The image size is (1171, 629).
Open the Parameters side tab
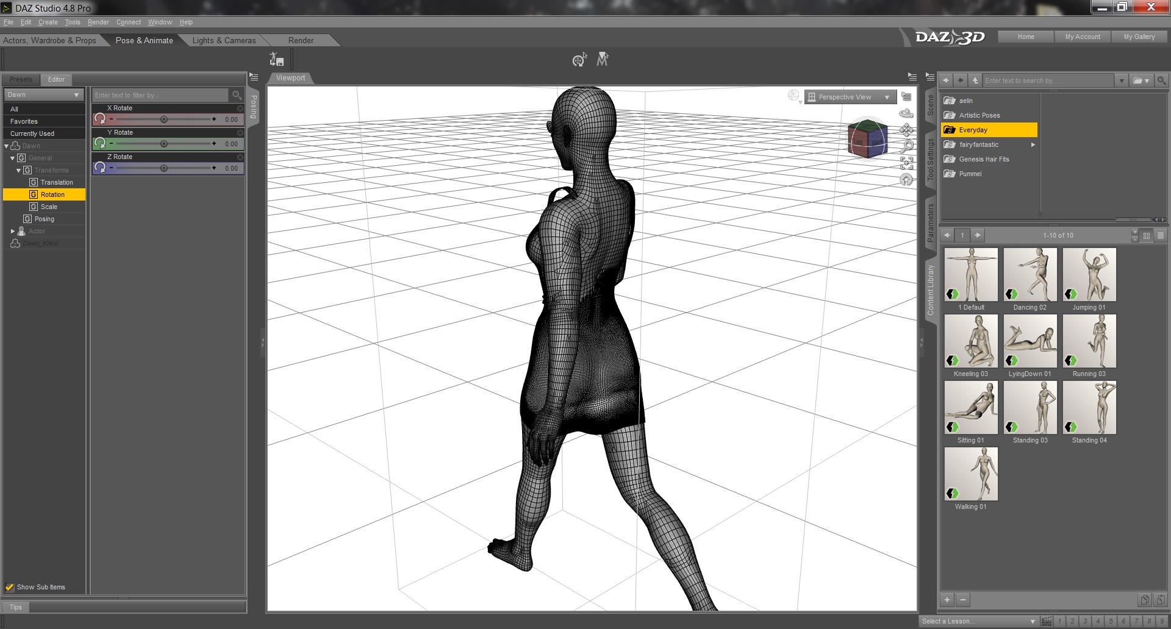tap(930, 222)
